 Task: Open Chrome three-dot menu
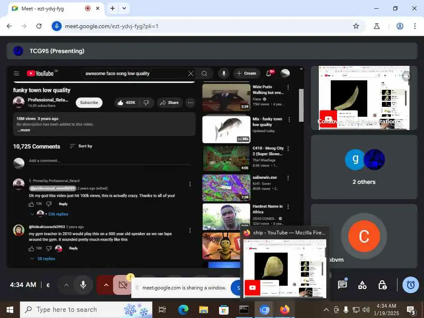point(414,26)
